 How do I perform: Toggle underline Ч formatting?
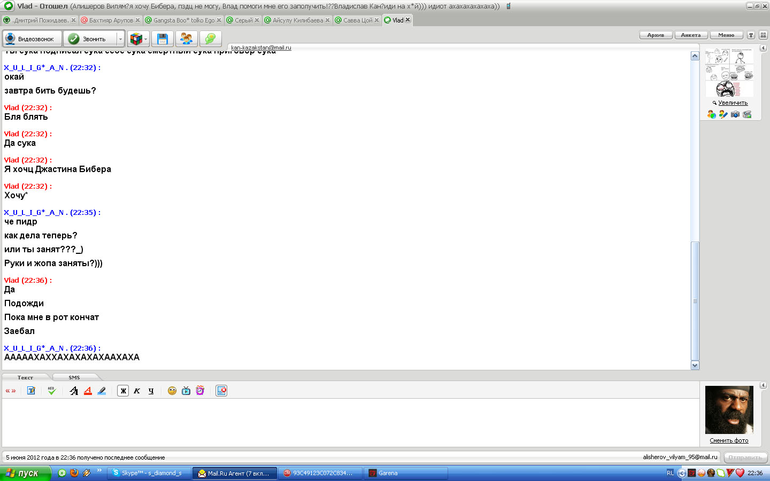(x=151, y=391)
